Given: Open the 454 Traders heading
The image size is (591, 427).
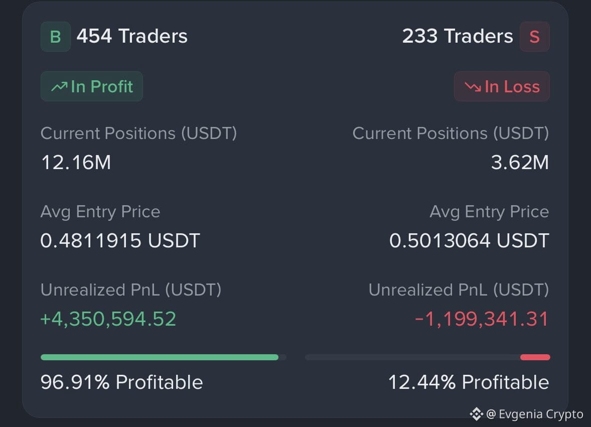Looking at the screenshot, I should coord(132,36).
